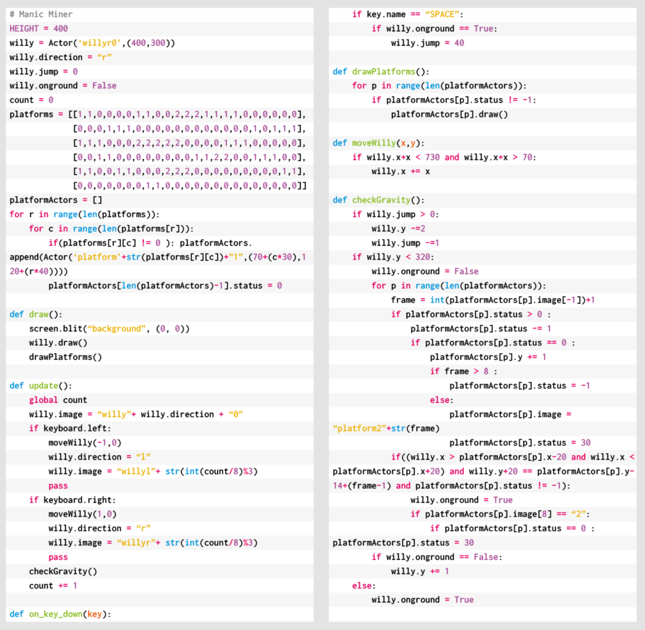Click the 'count = 0' line
Image resolution: width=645 pixels, height=630 pixels.
32,100
